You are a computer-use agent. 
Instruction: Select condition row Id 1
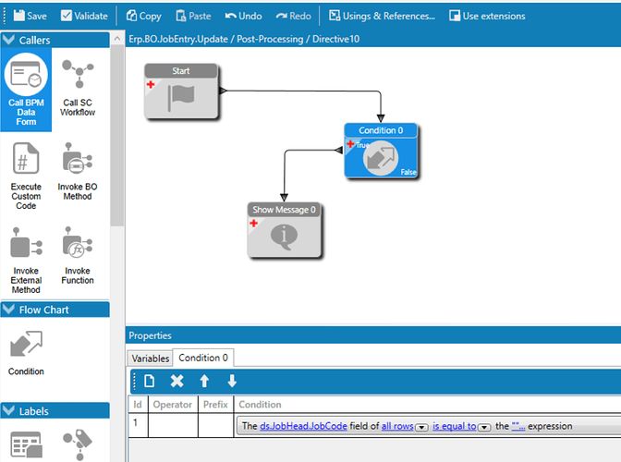[x=138, y=425]
